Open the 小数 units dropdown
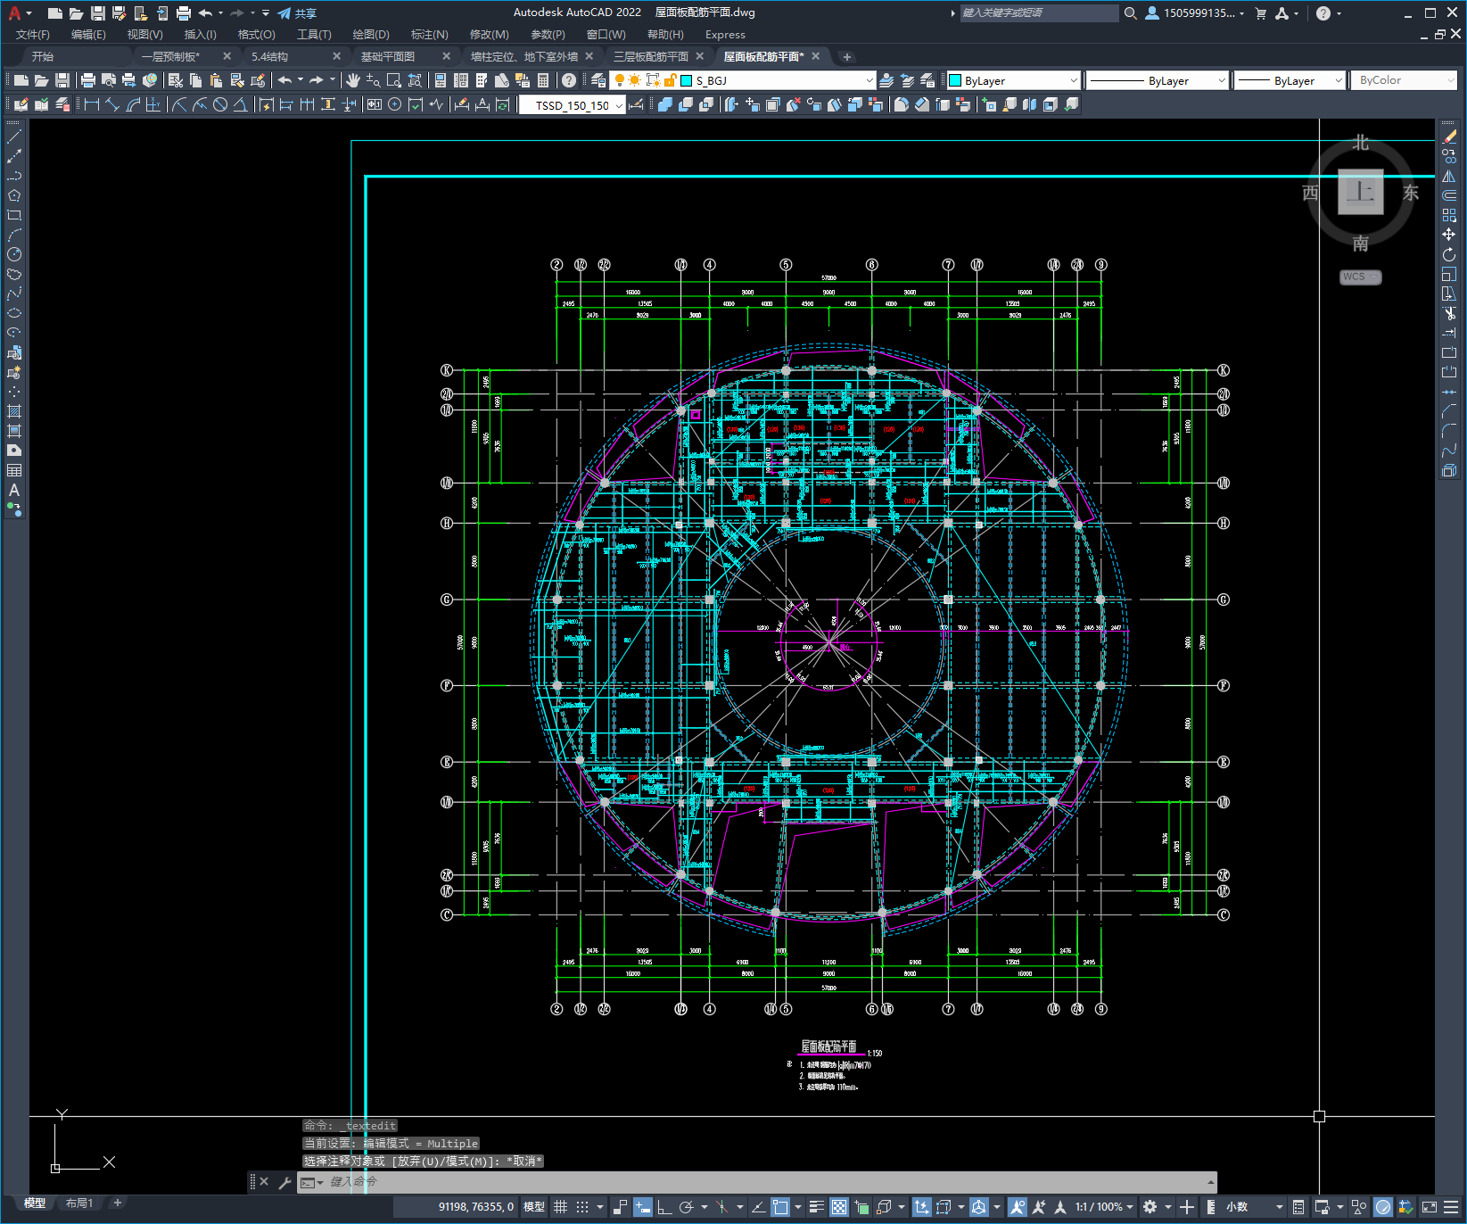 click(1254, 1206)
